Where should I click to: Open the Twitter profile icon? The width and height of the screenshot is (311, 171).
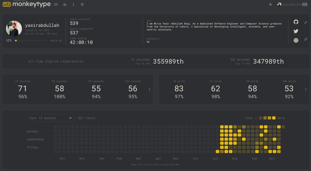coord(296,31)
